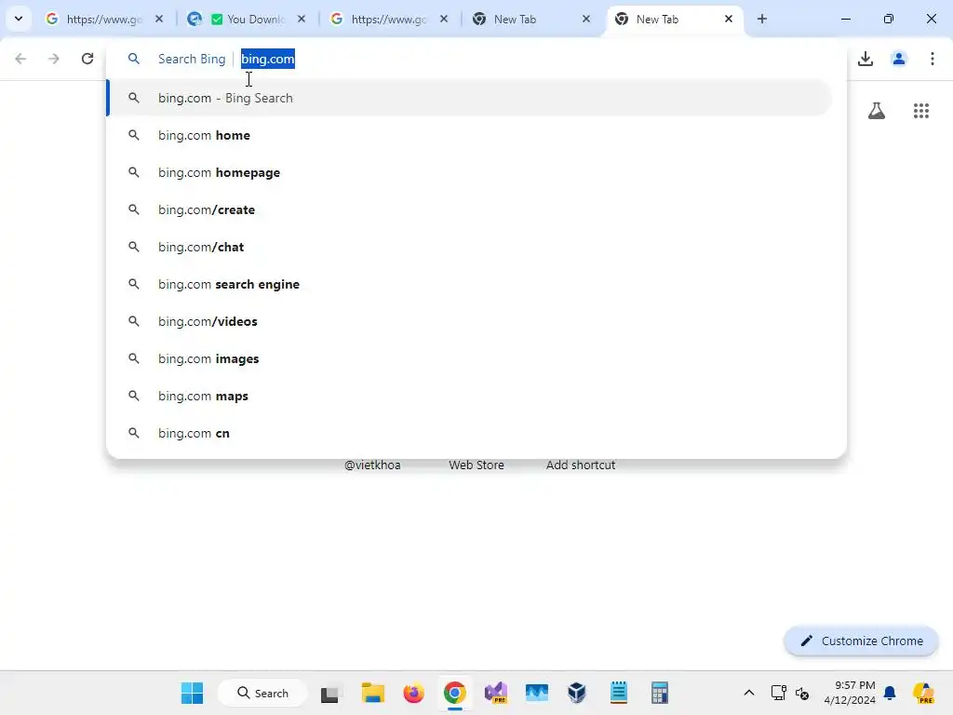Open Visual Studio Preview from taskbar
The height and width of the screenshot is (715, 953).
tap(496, 693)
